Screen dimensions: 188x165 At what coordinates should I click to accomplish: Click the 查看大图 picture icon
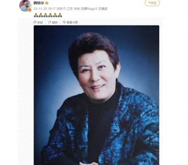64,22
